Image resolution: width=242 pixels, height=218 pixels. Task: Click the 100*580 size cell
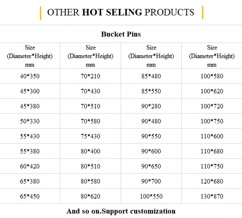212,76
